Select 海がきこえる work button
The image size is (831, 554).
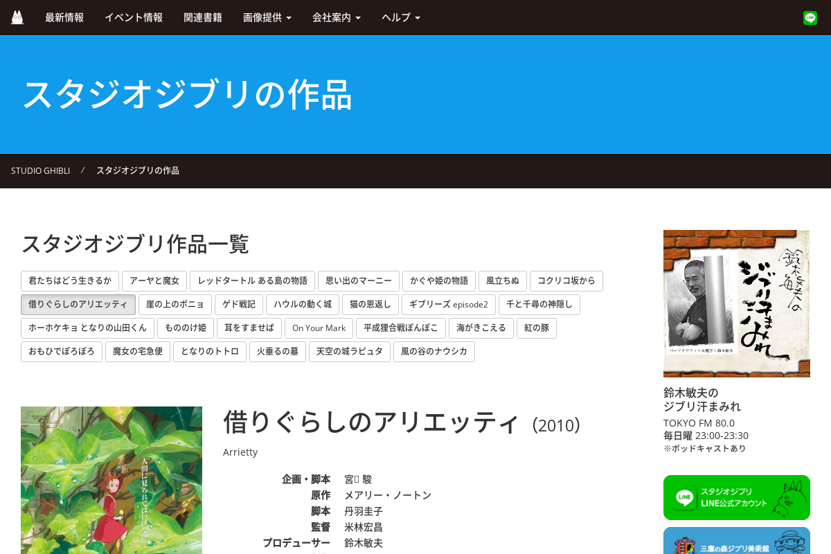click(x=482, y=328)
